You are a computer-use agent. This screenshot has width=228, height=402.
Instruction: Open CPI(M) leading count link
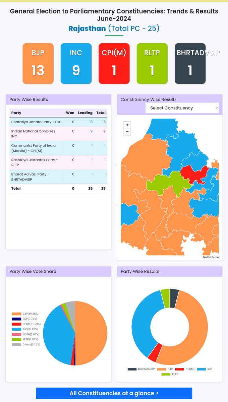[x=92, y=146]
